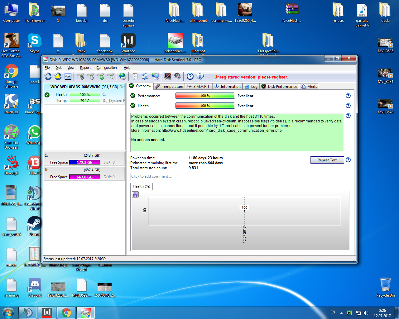Open the Disk menu
399x319 pixels.
coord(58,68)
